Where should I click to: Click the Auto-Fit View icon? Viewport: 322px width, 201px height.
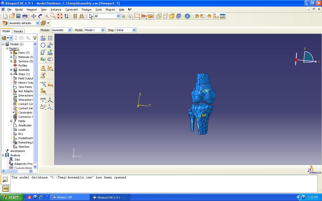click(x=60, y=16)
